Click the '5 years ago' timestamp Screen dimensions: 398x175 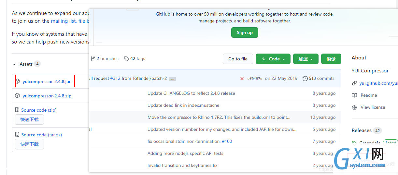(x=324, y=129)
